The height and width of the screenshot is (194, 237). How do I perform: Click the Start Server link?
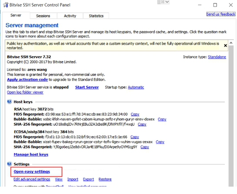tap(87, 87)
